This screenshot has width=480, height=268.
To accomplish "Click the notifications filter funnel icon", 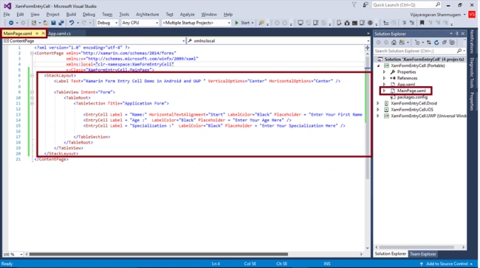I will click(x=354, y=5).
